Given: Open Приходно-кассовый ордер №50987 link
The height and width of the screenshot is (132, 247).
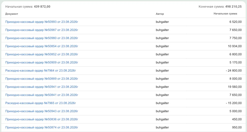Looking at the screenshot, I should tap(42, 30).
